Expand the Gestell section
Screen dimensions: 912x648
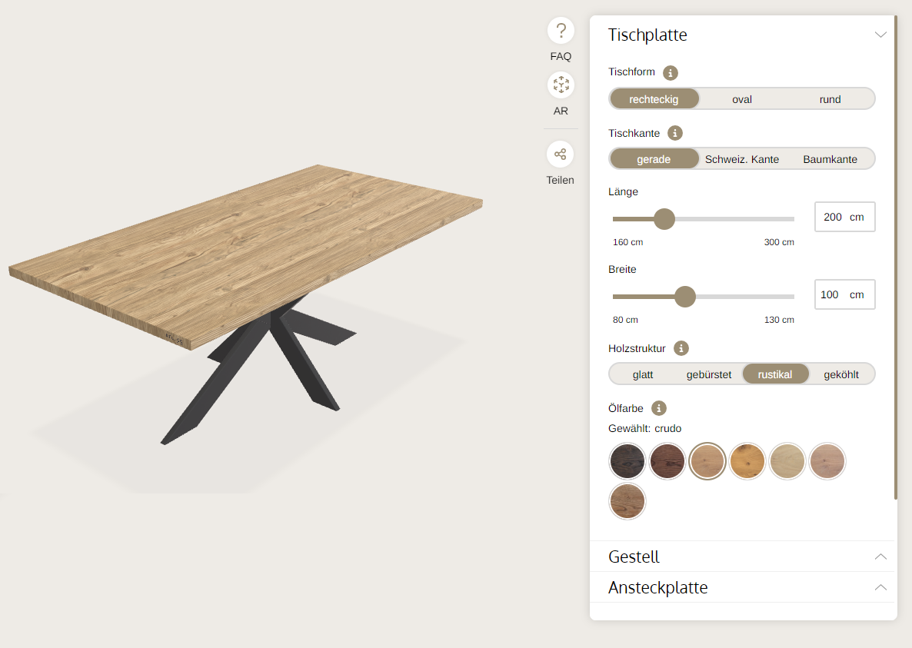point(743,557)
